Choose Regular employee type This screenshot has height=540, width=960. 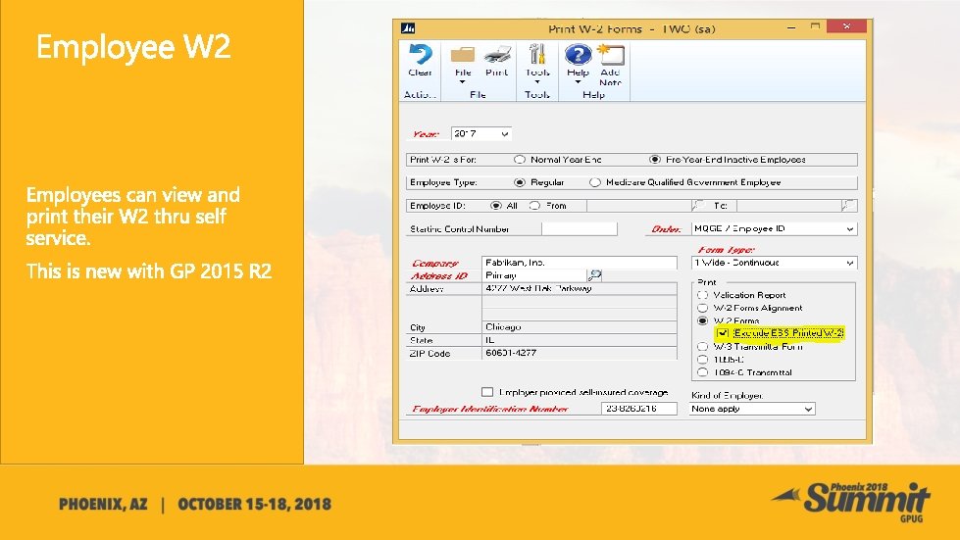(x=520, y=182)
